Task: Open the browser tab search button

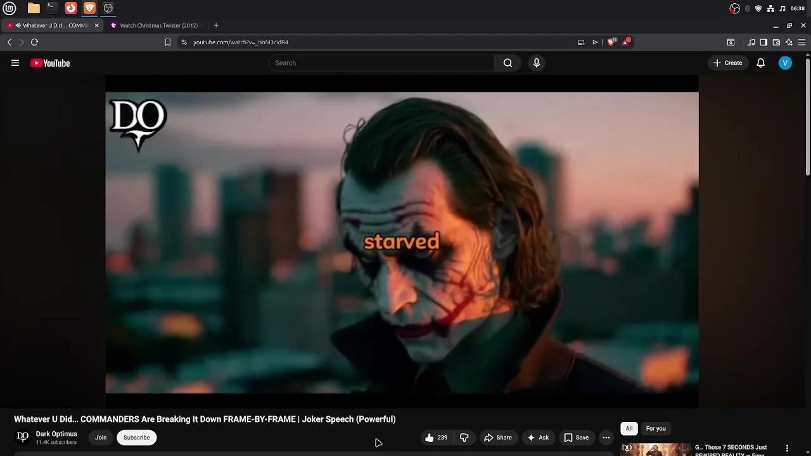Action: pyautogui.click(x=731, y=42)
